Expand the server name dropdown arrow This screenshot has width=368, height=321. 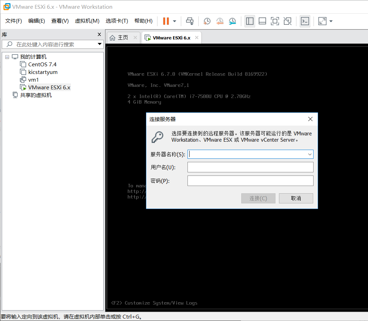click(310, 154)
